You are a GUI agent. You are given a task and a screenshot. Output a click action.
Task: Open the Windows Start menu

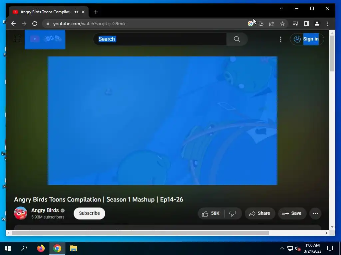[x=8, y=248]
